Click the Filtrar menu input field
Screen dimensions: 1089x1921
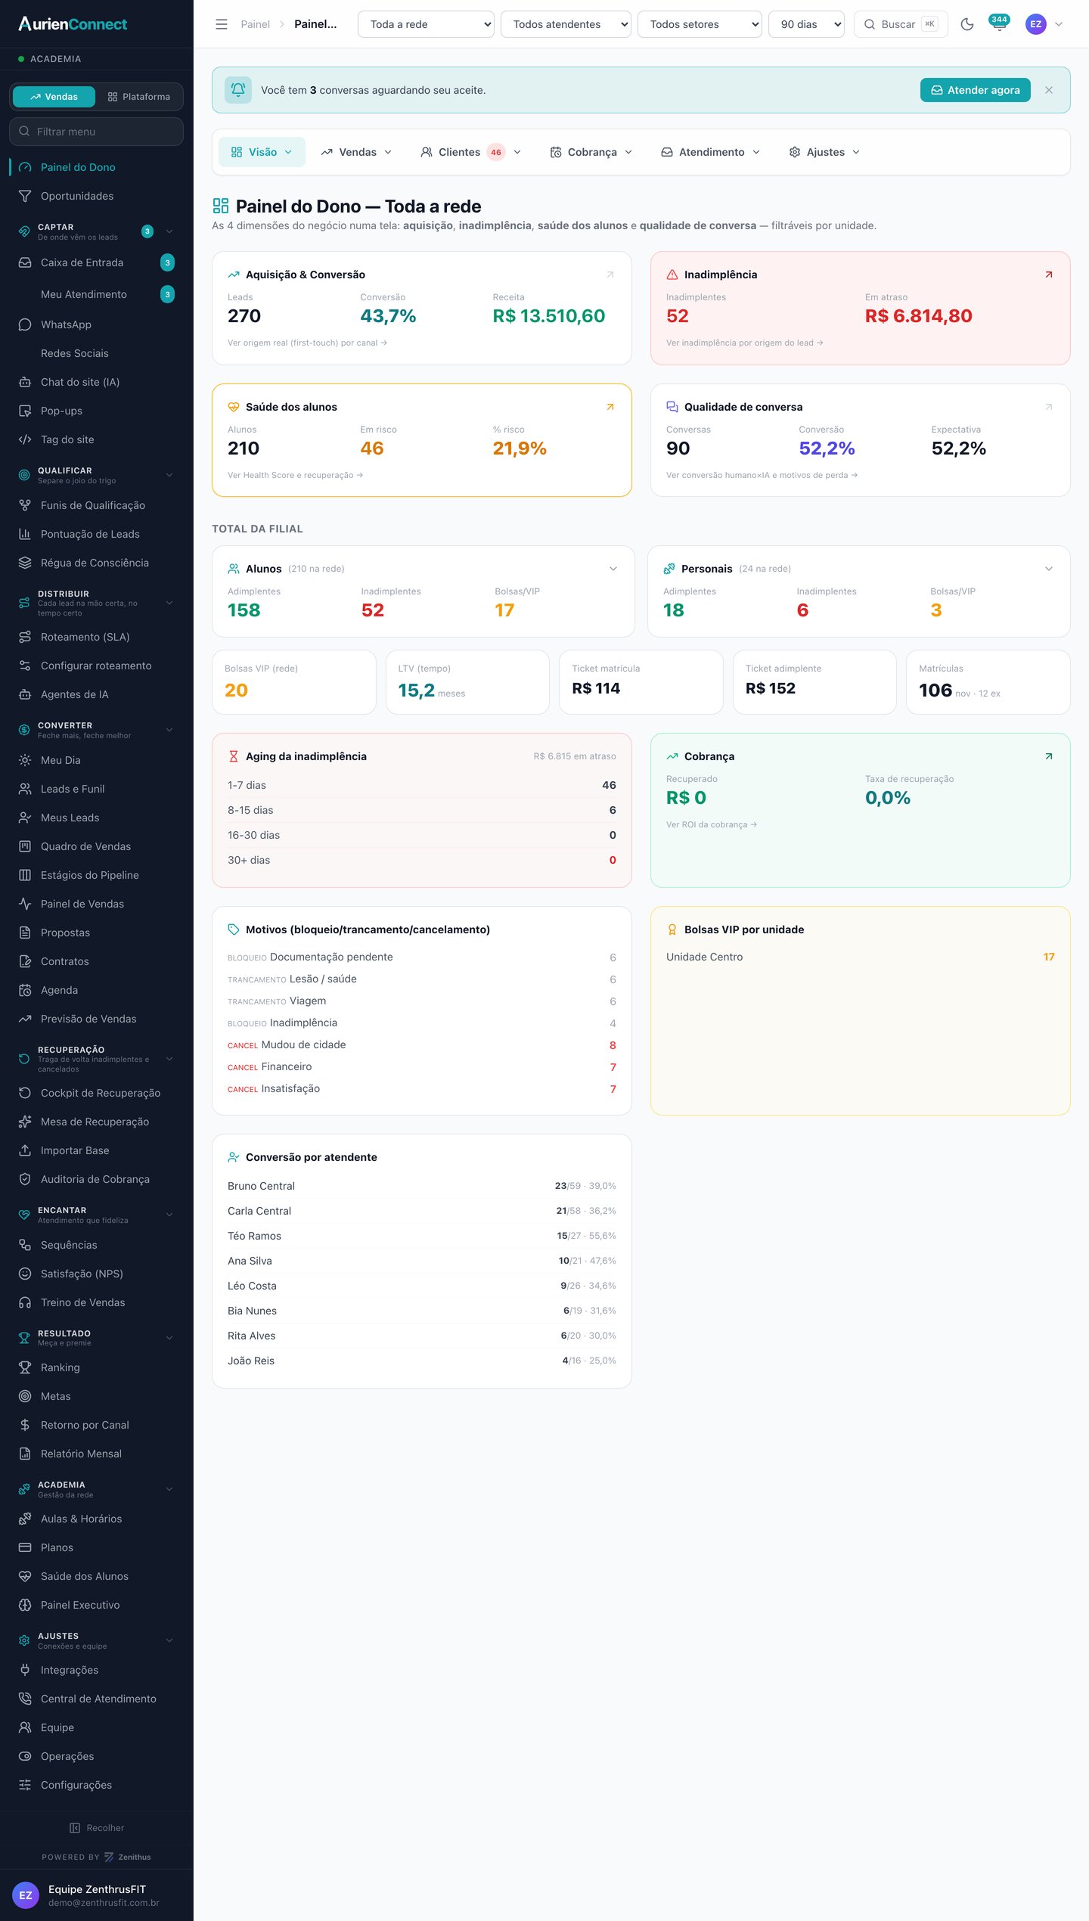[x=96, y=132]
